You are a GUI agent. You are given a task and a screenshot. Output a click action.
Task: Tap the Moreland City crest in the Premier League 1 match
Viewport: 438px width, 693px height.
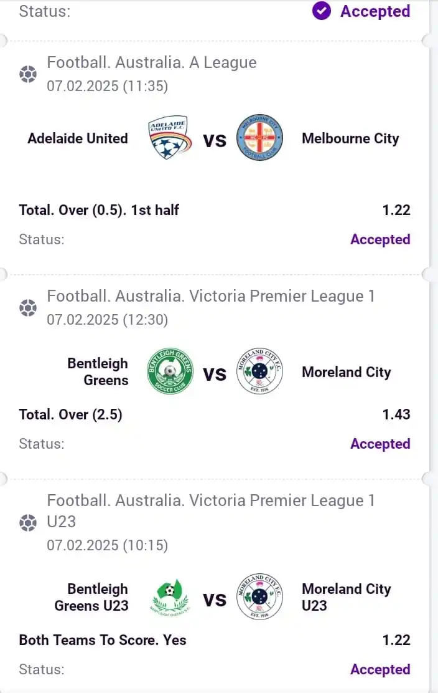[x=260, y=372]
